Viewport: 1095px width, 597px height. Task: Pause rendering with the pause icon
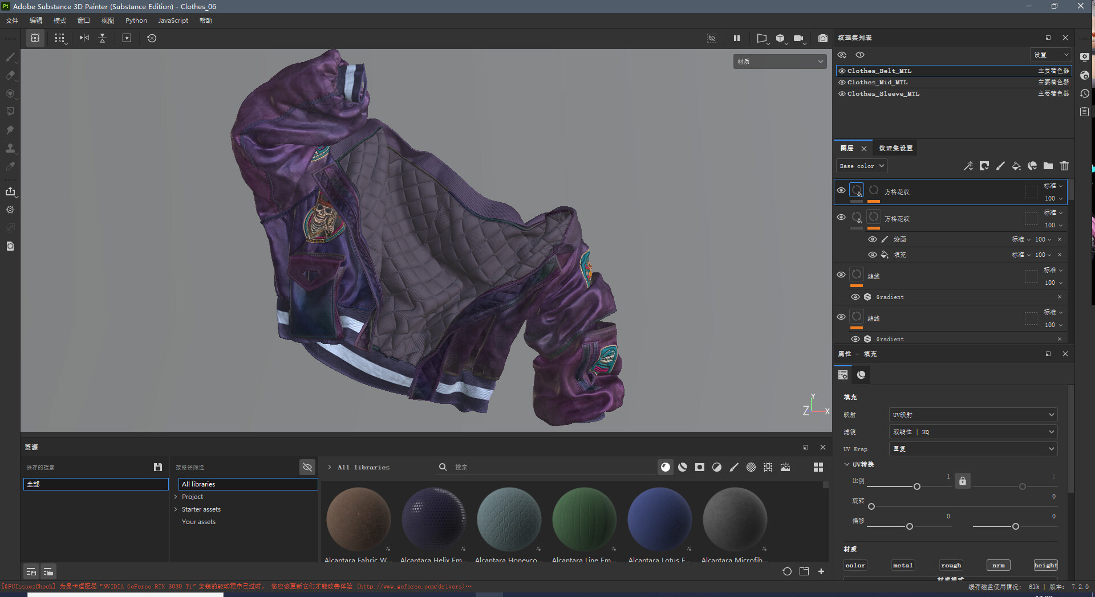pyautogui.click(x=736, y=38)
